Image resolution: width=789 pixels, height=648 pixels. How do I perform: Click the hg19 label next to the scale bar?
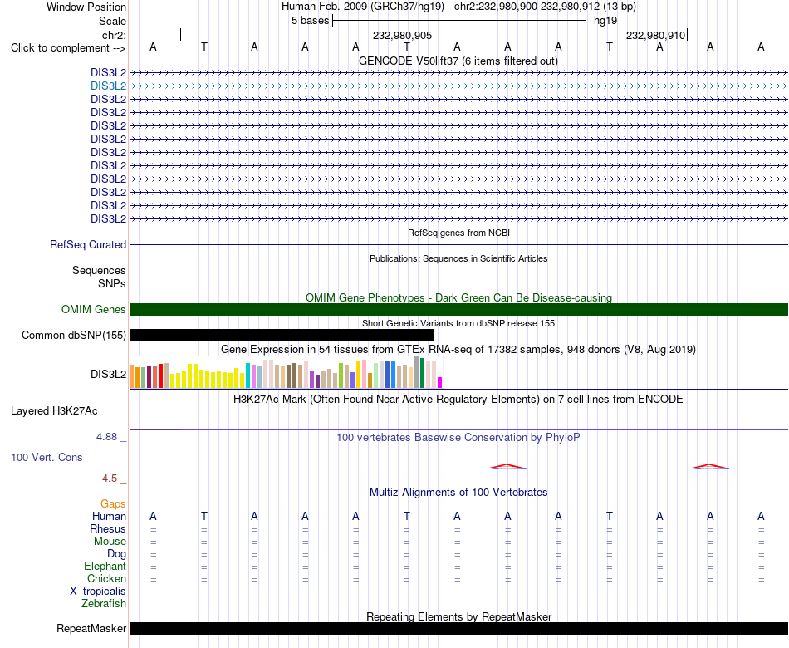pyautogui.click(x=605, y=21)
